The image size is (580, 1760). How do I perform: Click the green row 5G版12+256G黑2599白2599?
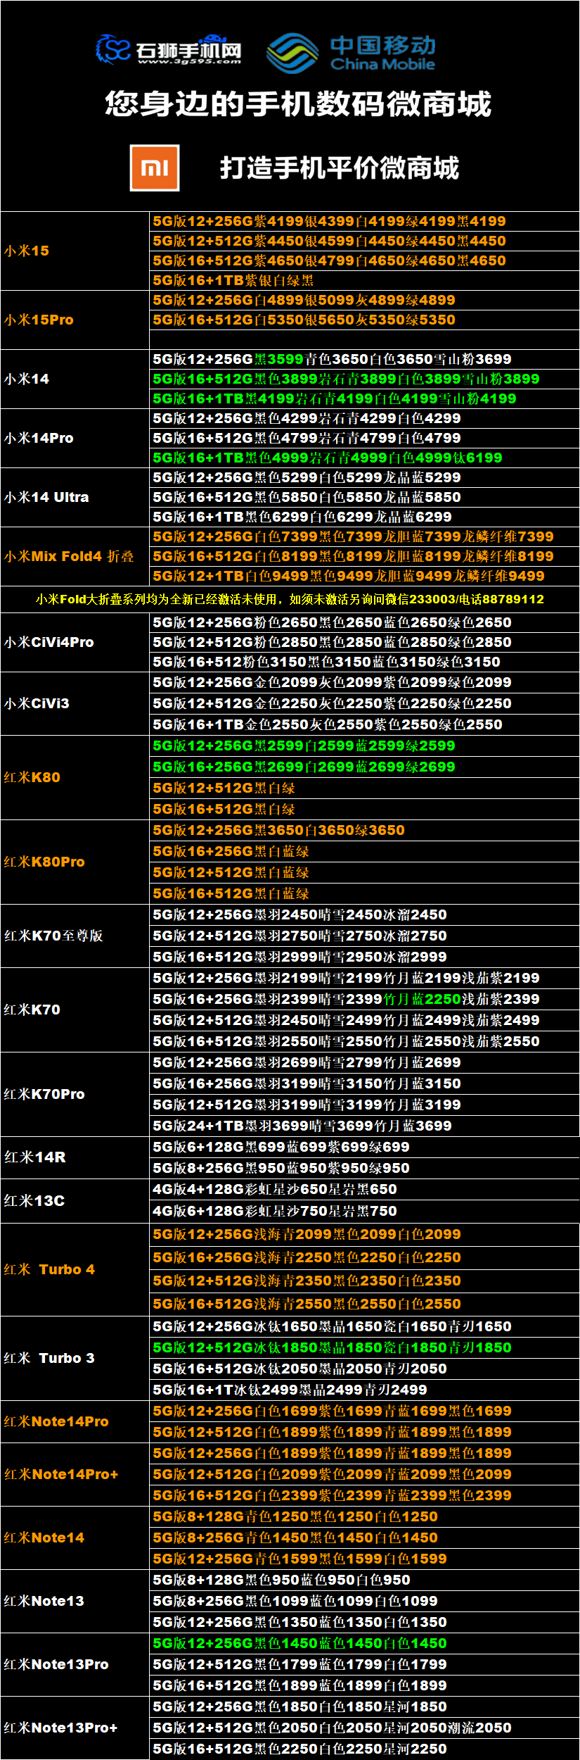point(364,746)
